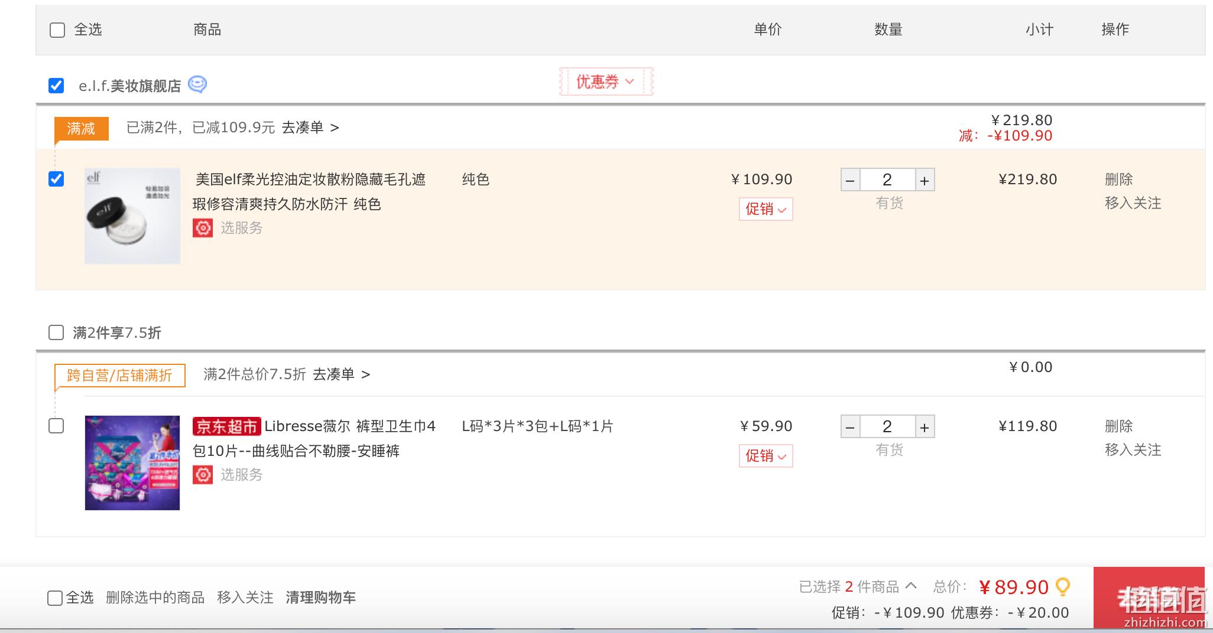1213x633 pixels.
Task: Check the 满2件享7.5折 group checkbox
Action: pos(56,332)
